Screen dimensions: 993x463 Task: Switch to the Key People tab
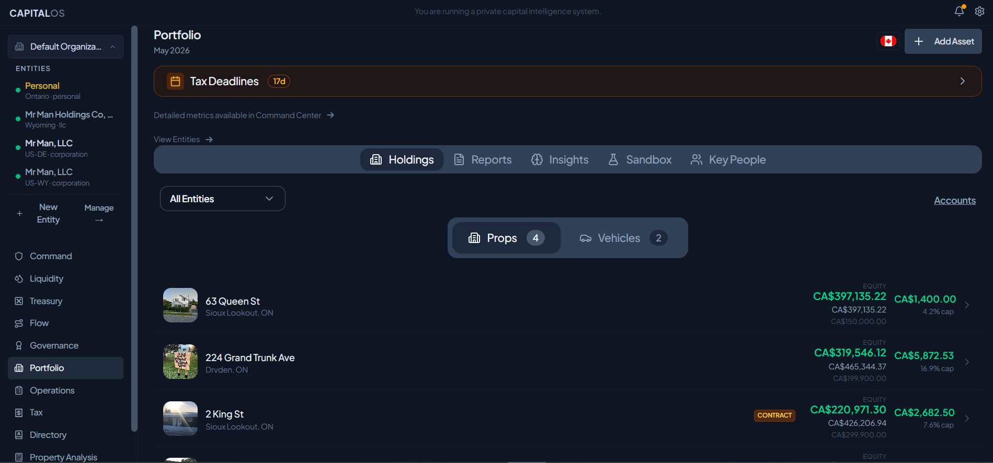click(x=728, y=159)
